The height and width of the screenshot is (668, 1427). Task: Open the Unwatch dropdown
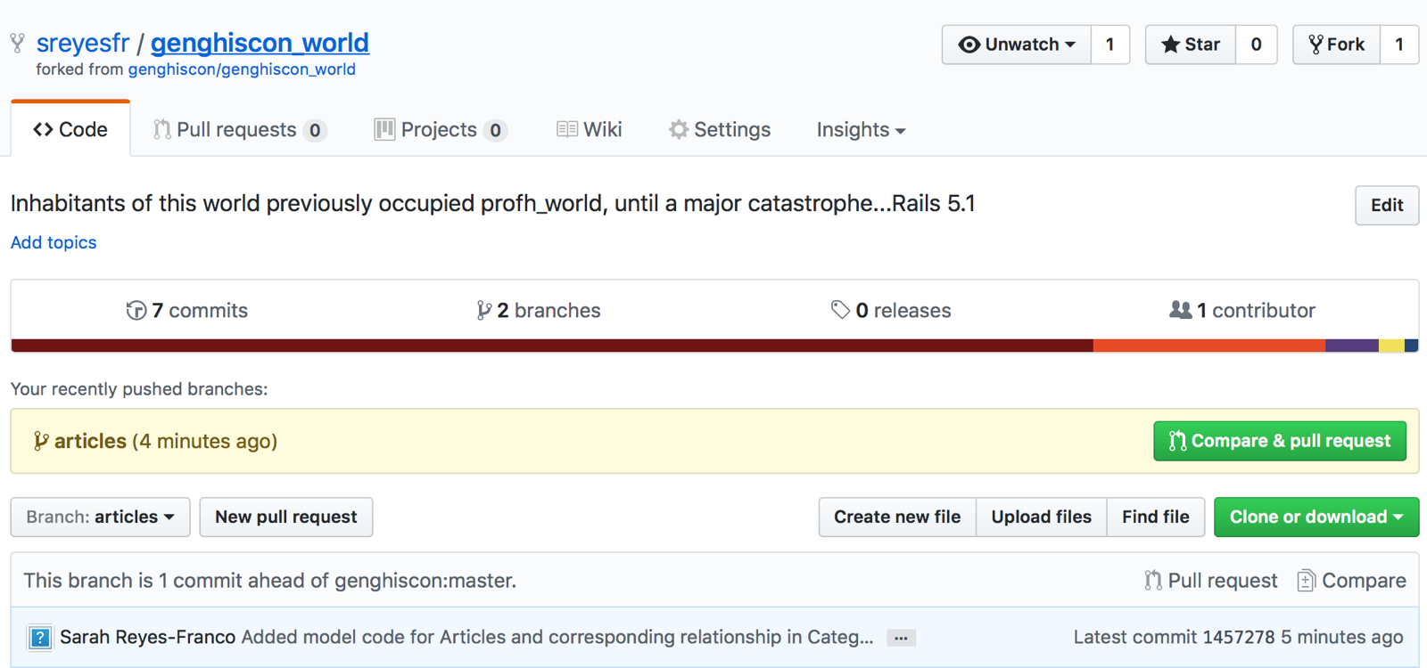tap(1017, 45)
